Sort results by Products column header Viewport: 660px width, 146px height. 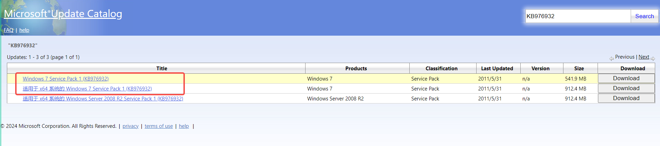356,69
